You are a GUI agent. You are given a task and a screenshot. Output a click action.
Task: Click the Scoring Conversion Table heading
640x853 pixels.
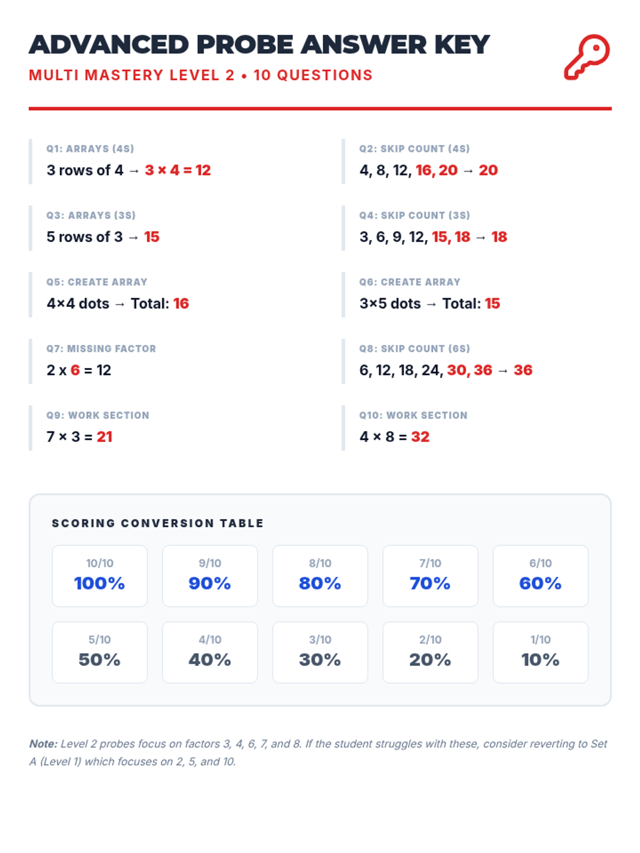158,524
